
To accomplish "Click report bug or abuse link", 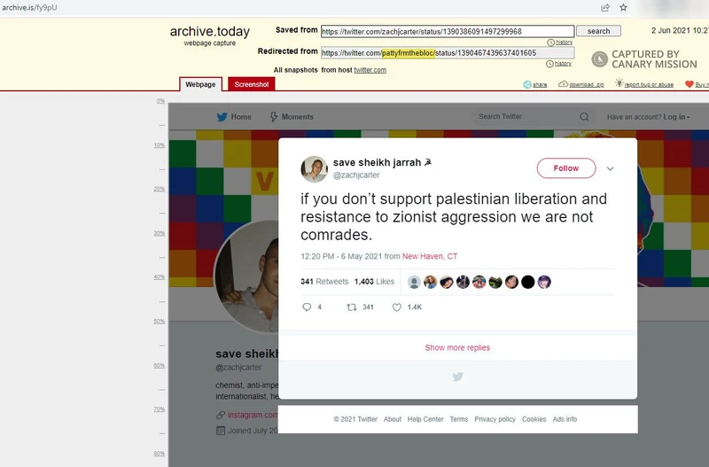I will pyautogui.click(x=649, y=84).
